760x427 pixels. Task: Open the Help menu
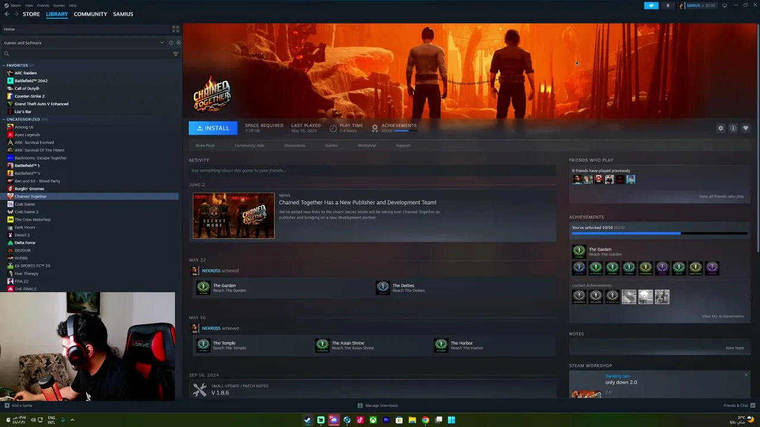coord(72,5)
